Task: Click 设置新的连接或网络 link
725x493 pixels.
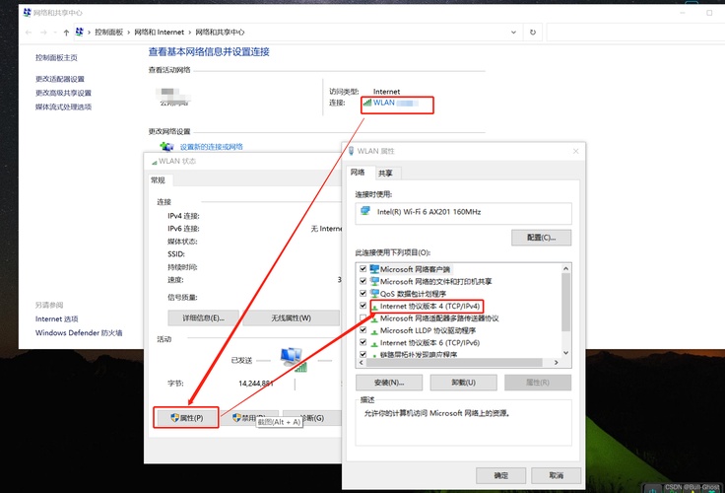Action: tap(212, 147)
